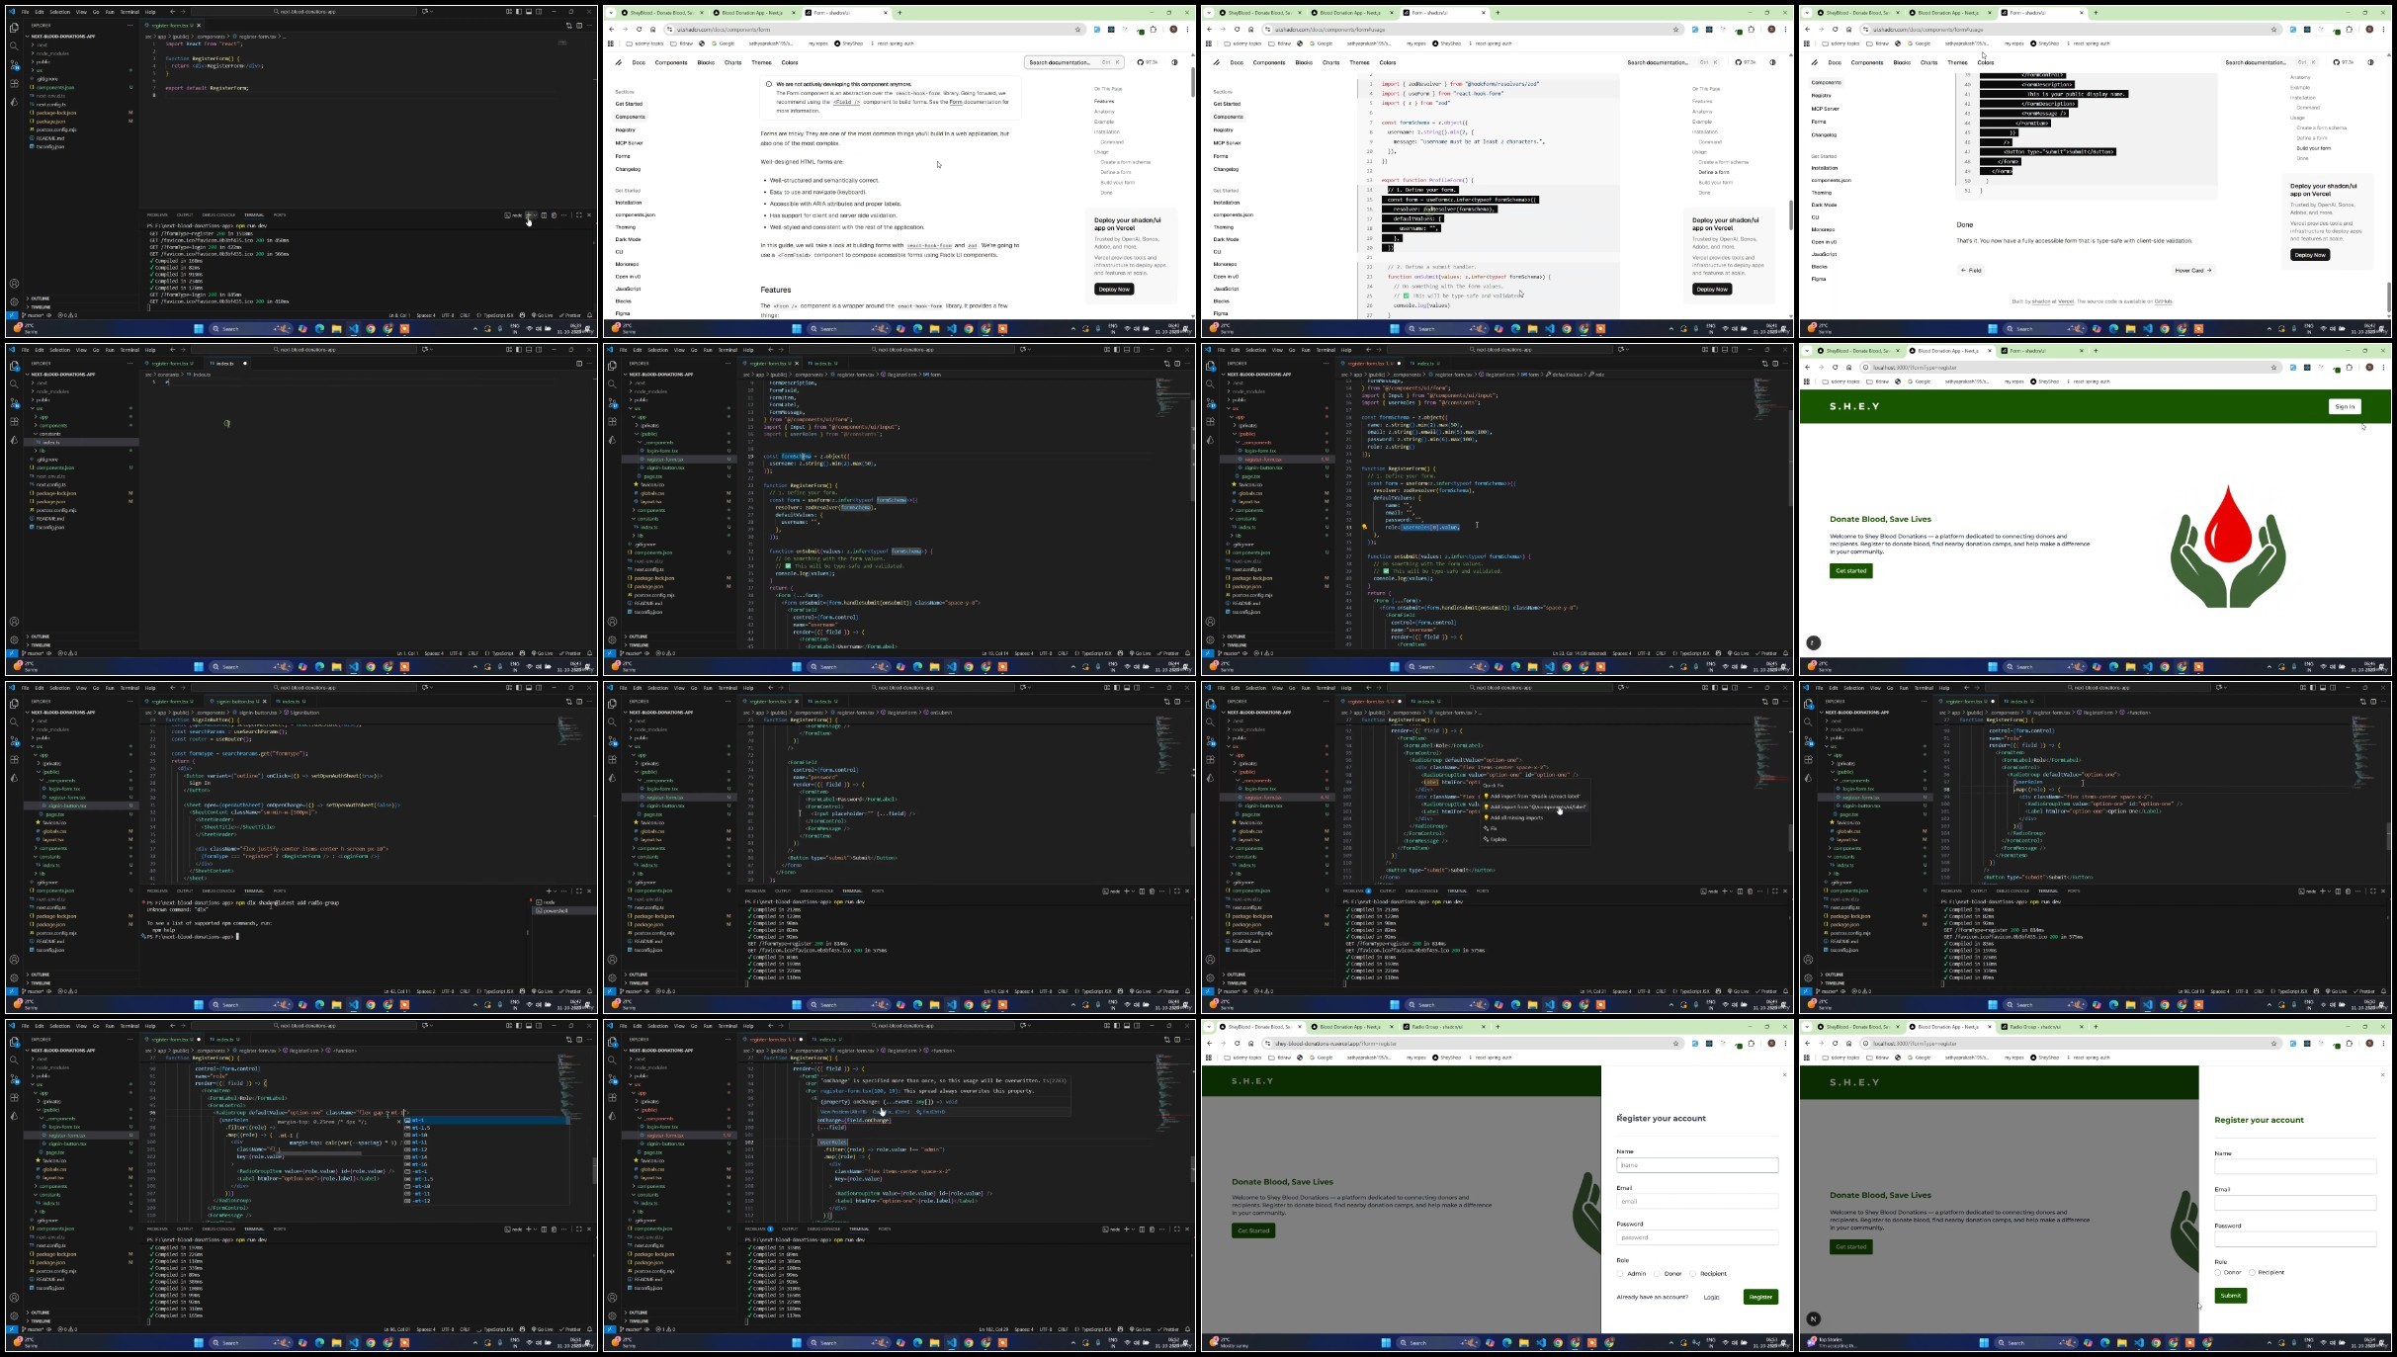VS Code taskbar icon below the Sign In page
The height and width of the screenshot is (1357, 2397).
(x=2147, y=667)
